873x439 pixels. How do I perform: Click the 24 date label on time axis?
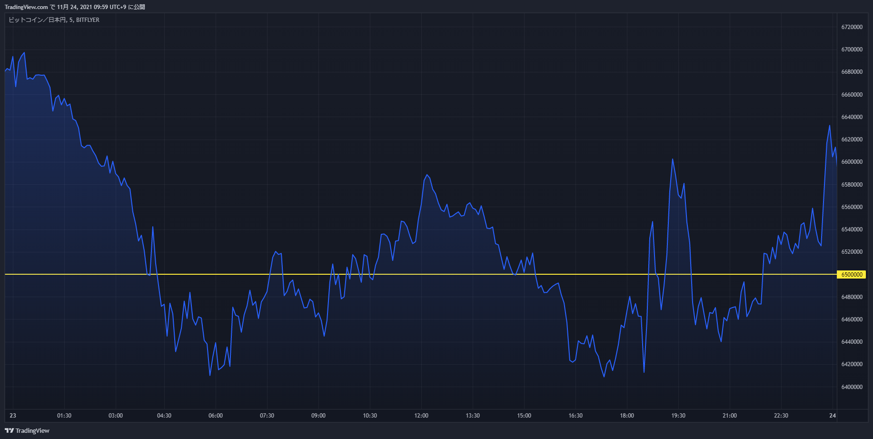833,416
